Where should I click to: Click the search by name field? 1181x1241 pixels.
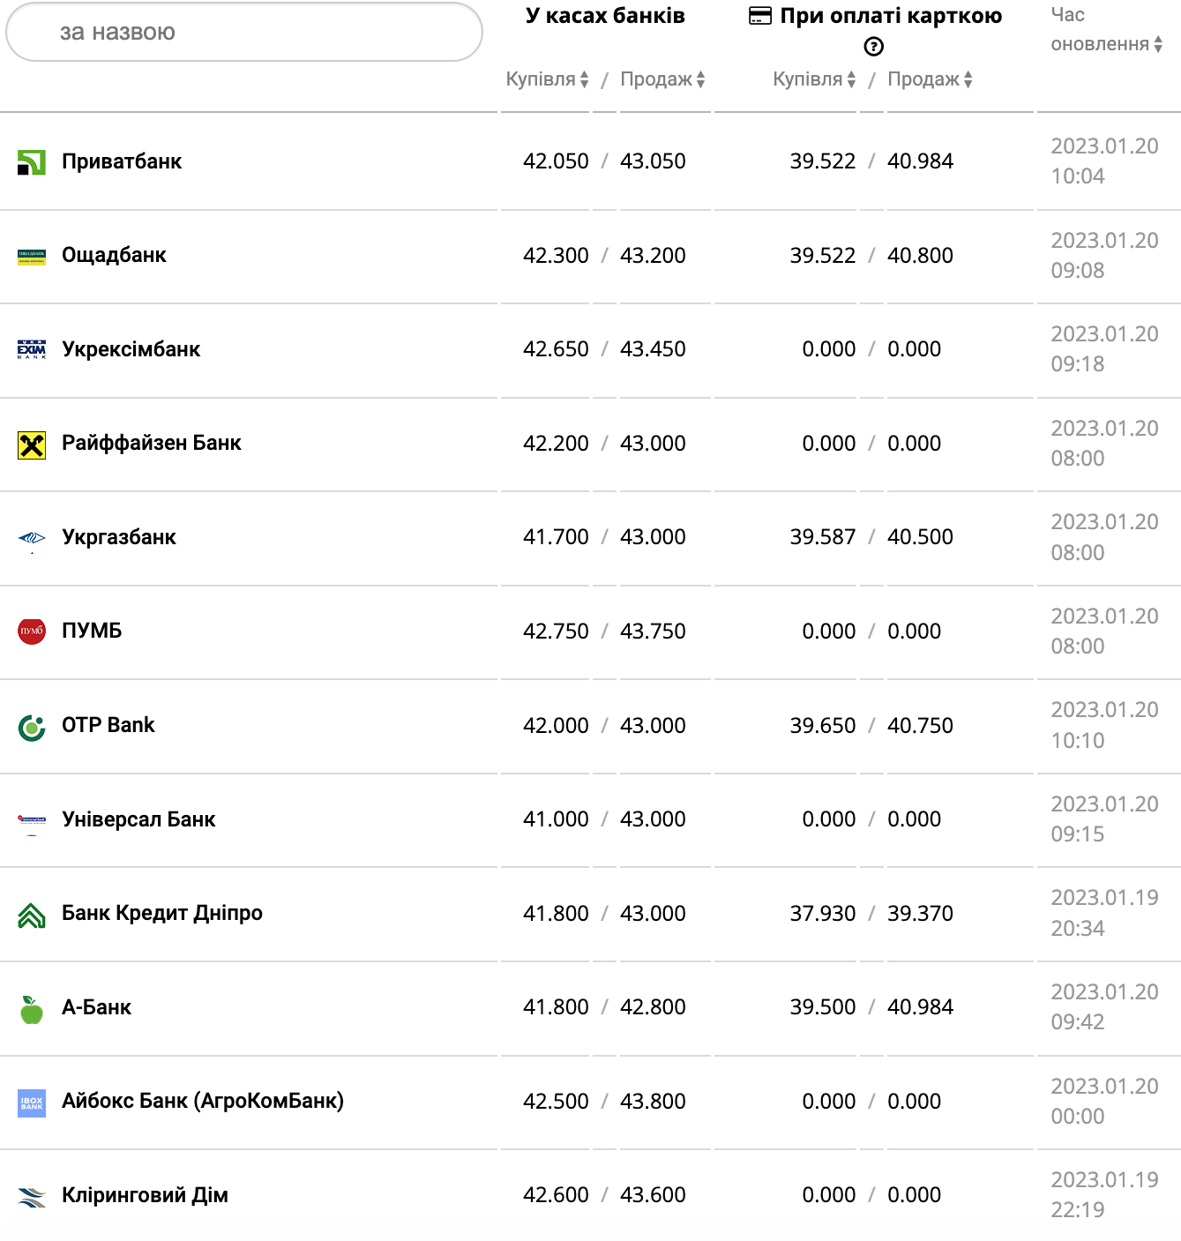244,33
